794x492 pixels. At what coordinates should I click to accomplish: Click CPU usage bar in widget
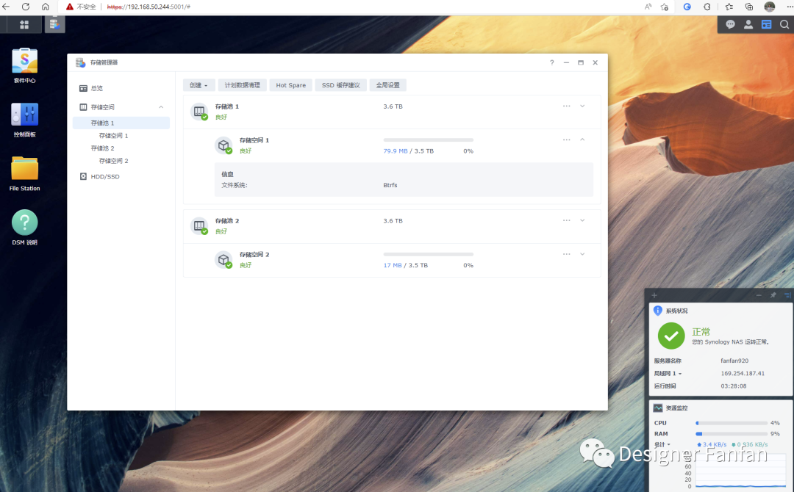point(732,423)
